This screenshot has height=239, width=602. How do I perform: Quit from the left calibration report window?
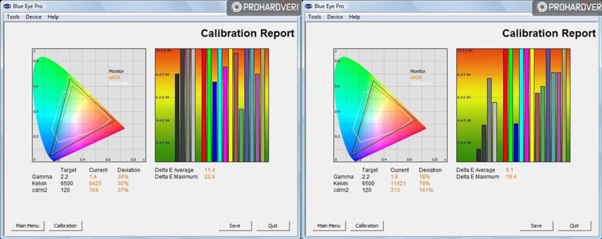[x=273, y=226]
